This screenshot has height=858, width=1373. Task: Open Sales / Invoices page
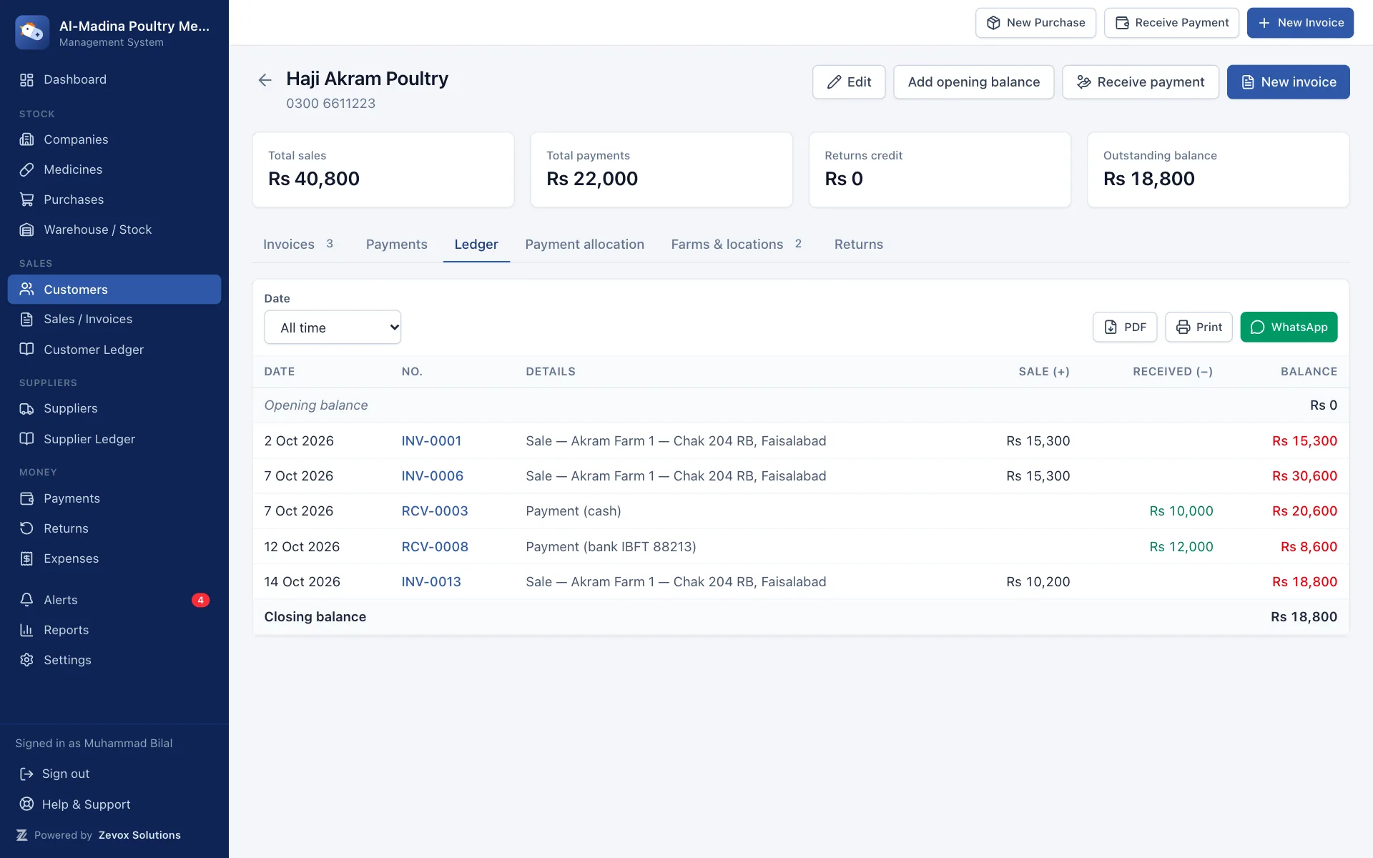click(114, 319)
